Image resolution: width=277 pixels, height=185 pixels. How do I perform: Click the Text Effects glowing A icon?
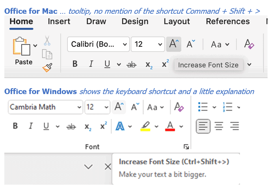[x=120, y=126]
